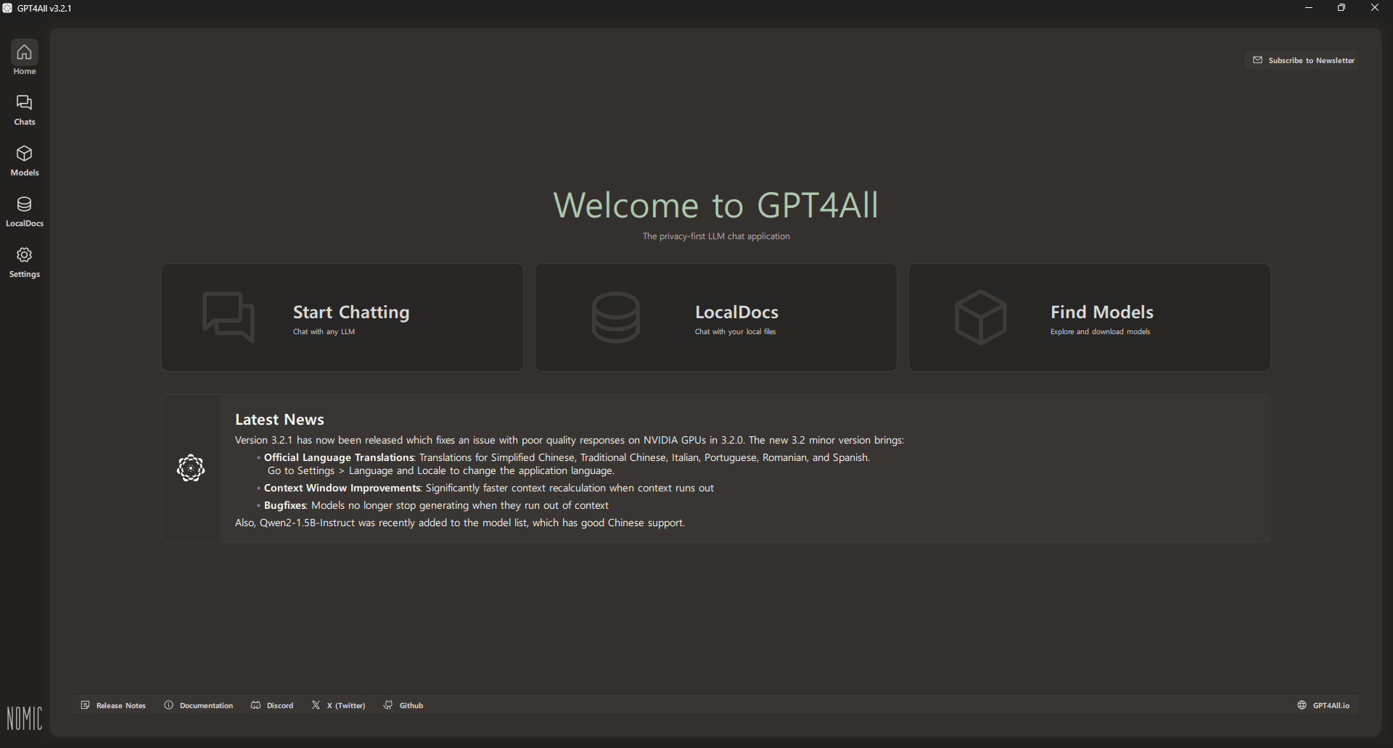1393x748 pixels.
Task: Click the X (Twitter) logo icon
Action: 316,705
